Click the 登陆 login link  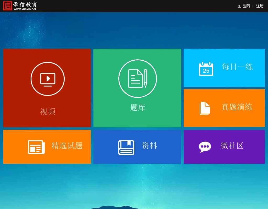click(x=246, y=6)
